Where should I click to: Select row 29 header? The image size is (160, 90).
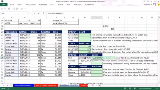[x=2, y=58]
